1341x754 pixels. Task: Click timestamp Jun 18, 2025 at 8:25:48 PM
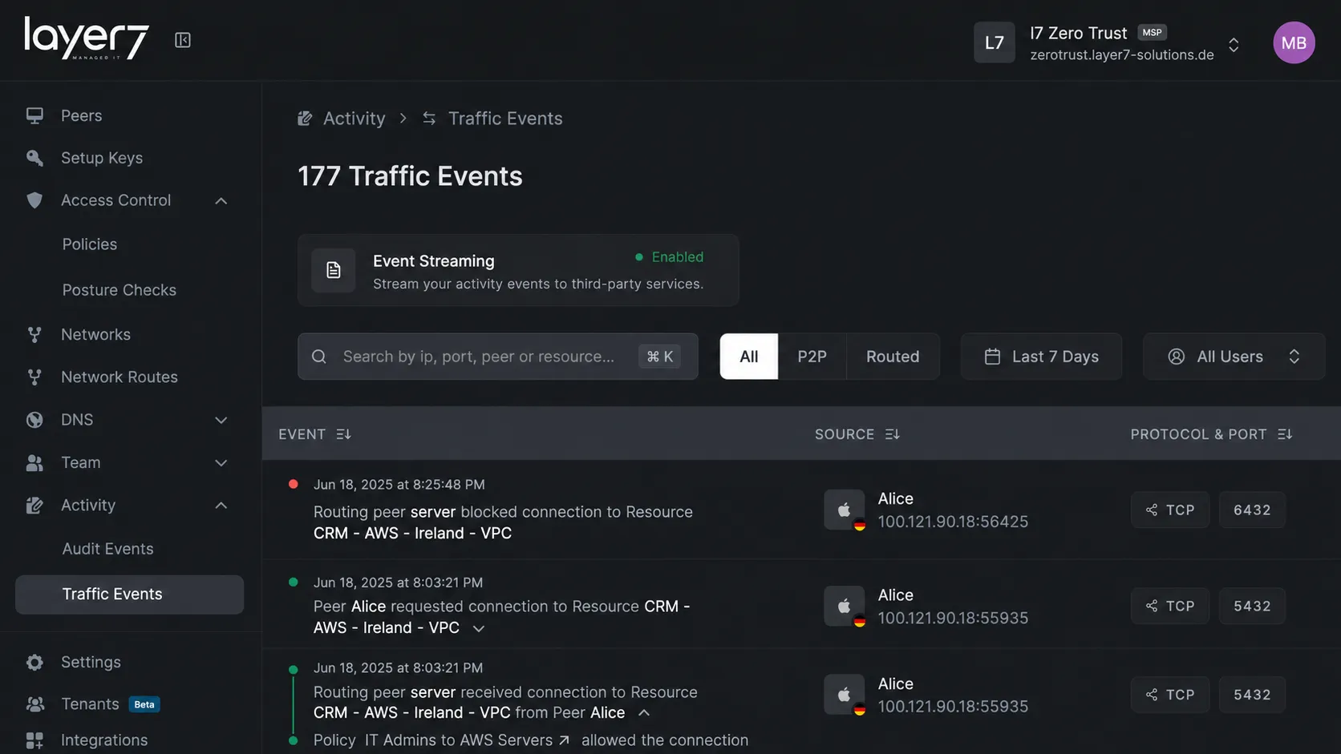399,485
